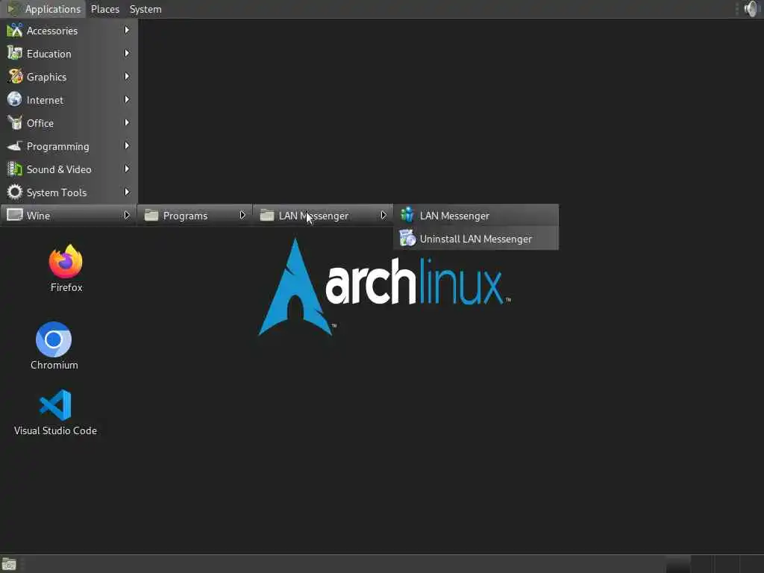Choose Uninstall LAN Messenger entry

coord(476,239)
